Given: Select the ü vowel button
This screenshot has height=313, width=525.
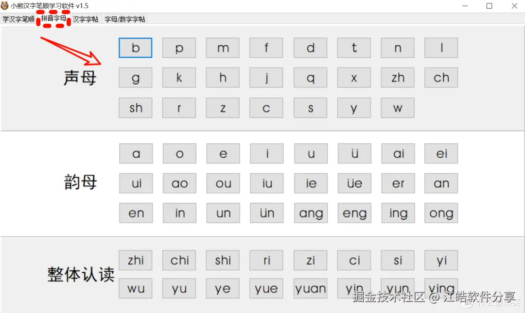Looking at the screenshot, I should pyautogui.click(x=354, y=153).
